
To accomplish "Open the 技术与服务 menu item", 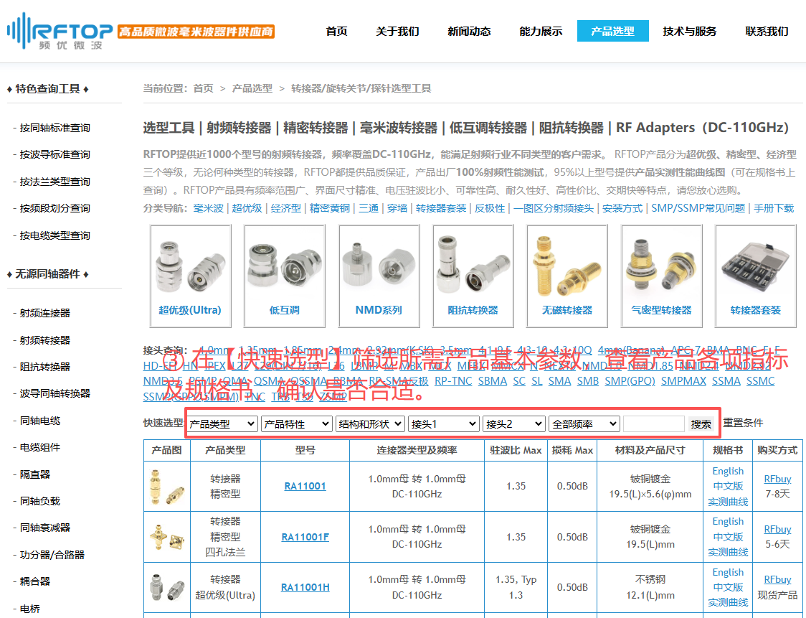I will (x=689, y=31).
